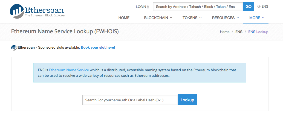Click ENS Lookup breadcrumb item
The width and height of the screenshot is (283, 115).
258,32
